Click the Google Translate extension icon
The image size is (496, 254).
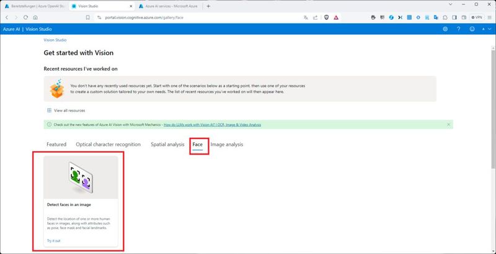click(436, 17)
